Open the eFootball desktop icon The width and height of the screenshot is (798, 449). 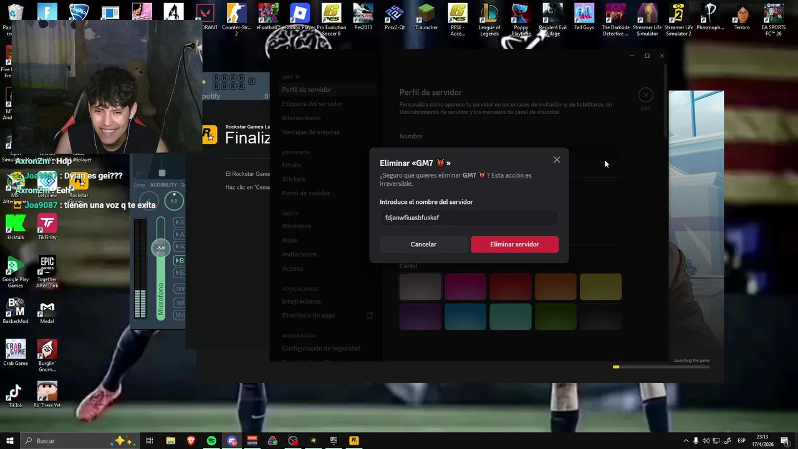tap(268, 17)
